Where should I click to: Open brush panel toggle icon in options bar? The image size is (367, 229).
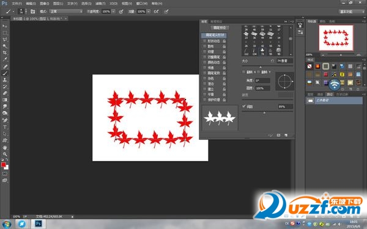coord(33,11)
